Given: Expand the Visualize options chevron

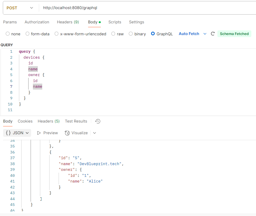Looking at the screenshot, I should point(95,133).
